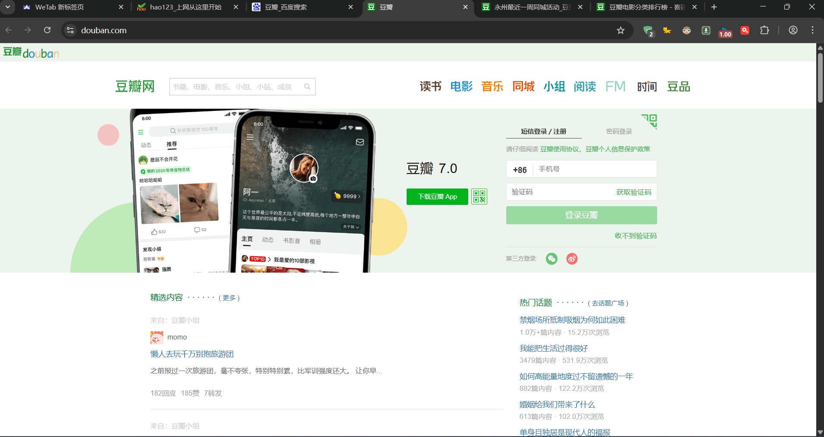Open 阅读 section
Viewport: 824px width, 437px height.
pos(585,86)
